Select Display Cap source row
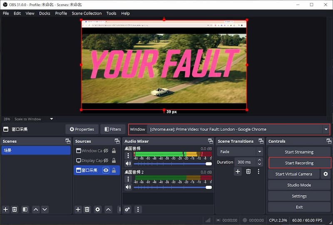The image size is (333, 225). pyautogui.click(x=97, y=160)
